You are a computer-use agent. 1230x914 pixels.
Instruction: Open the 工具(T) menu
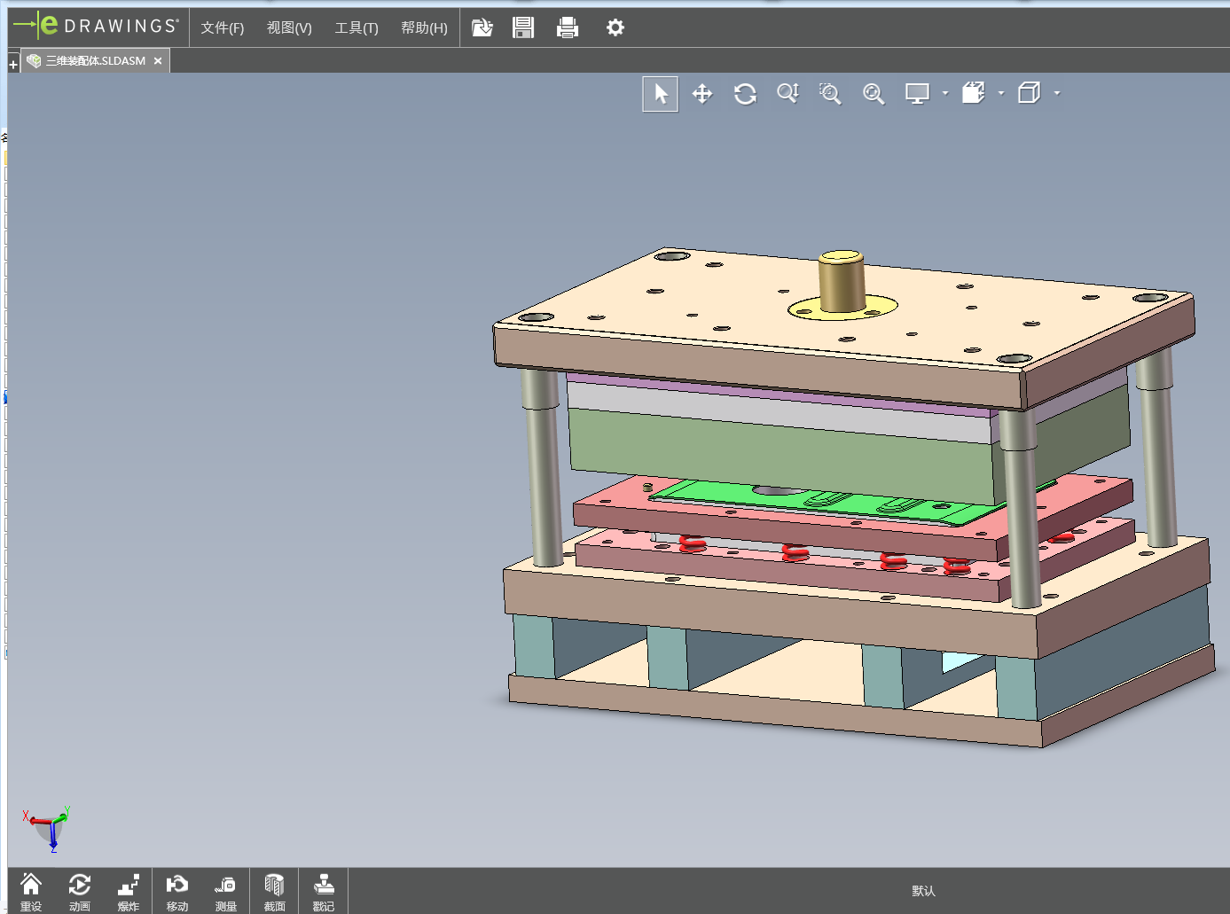[x=356, y=27]
